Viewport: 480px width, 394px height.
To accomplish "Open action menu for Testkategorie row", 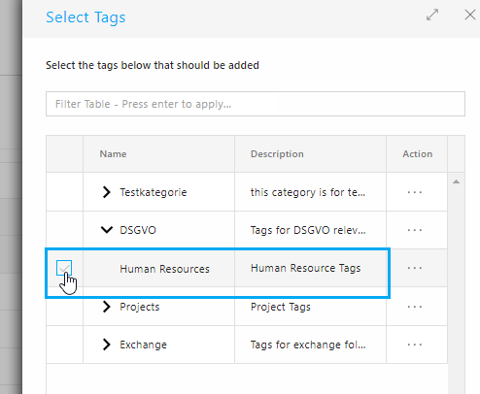I will point(415,192).
